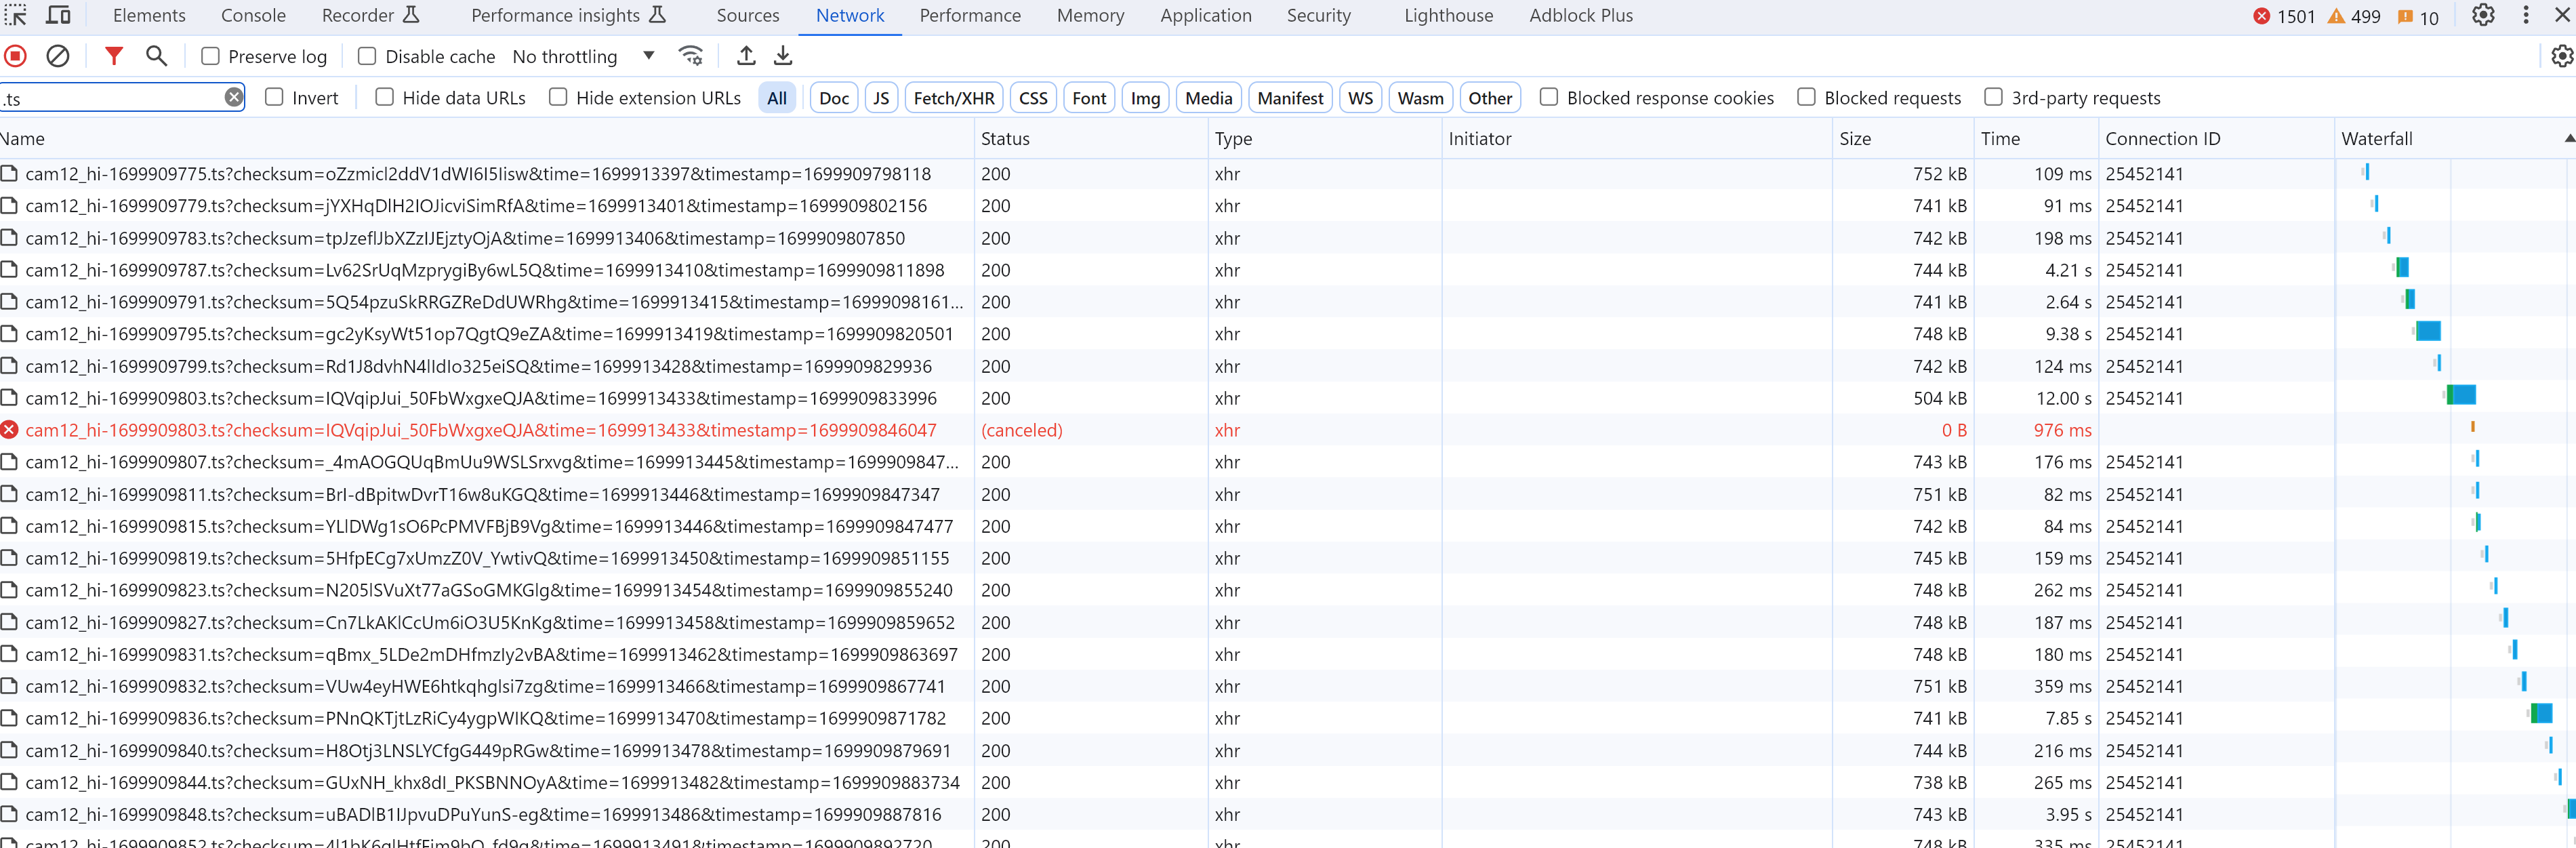Click export HAR download icon

coord(783,56)
